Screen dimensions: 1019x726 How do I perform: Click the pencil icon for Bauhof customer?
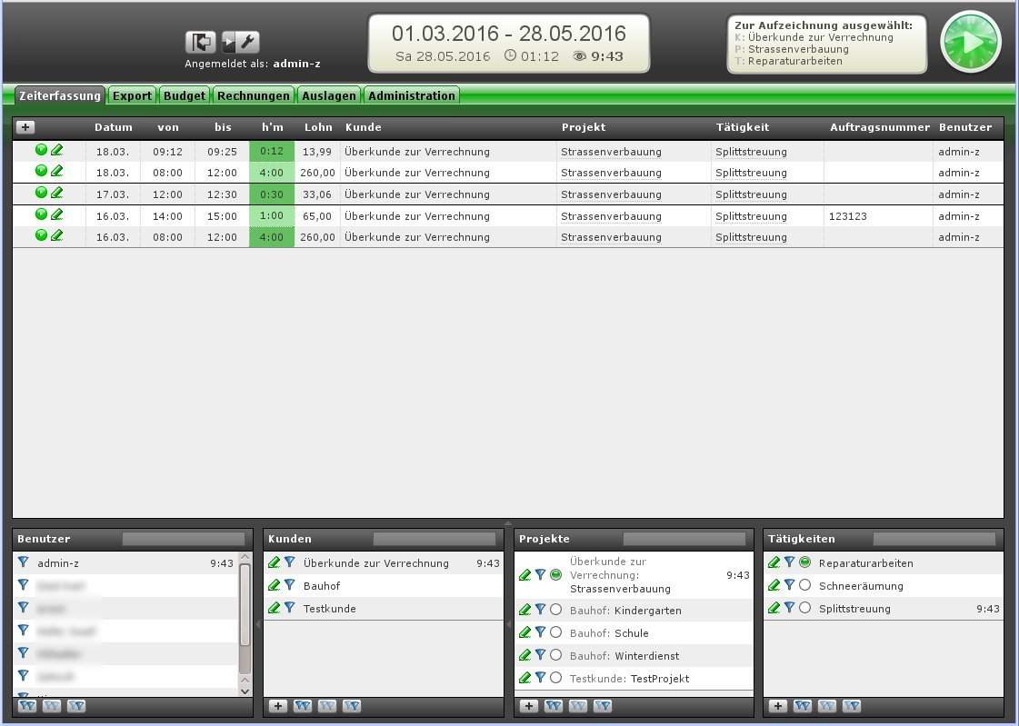pyautogui.click(x=274, y=585)
